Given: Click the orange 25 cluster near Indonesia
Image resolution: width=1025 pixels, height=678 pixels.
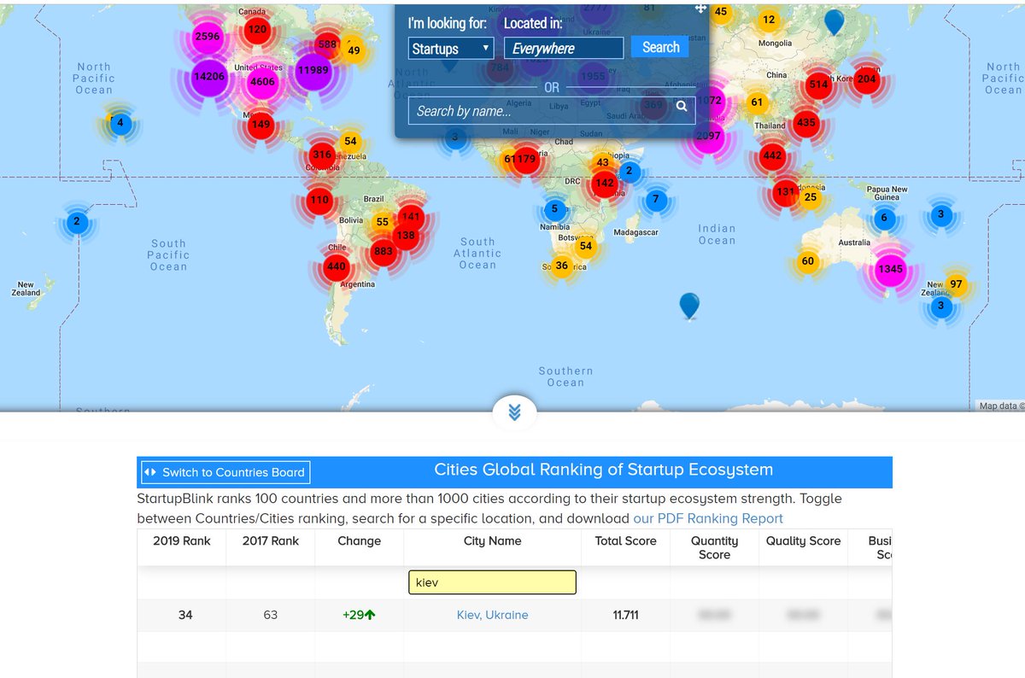Looking at the screenshot, I should (x=811, y=197).
